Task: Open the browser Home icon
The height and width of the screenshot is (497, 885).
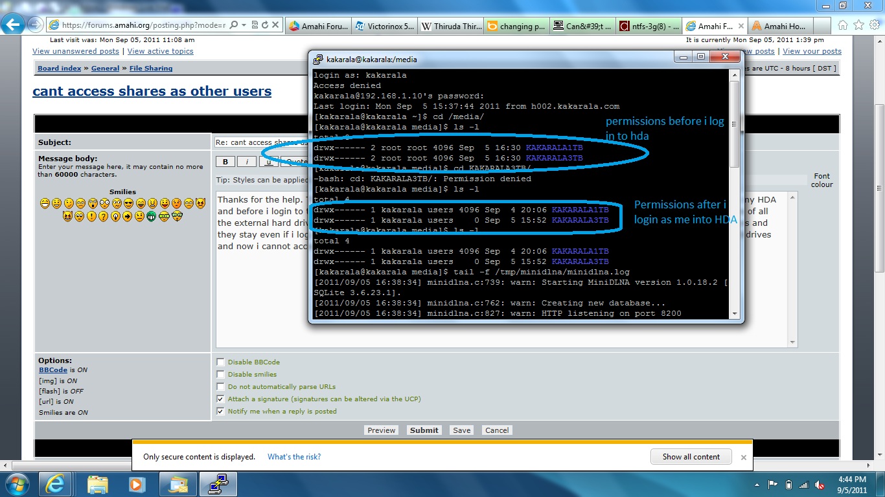Action: pos(843,25)
